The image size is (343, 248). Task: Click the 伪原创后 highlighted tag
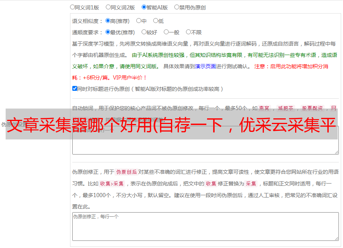(127, 172)
